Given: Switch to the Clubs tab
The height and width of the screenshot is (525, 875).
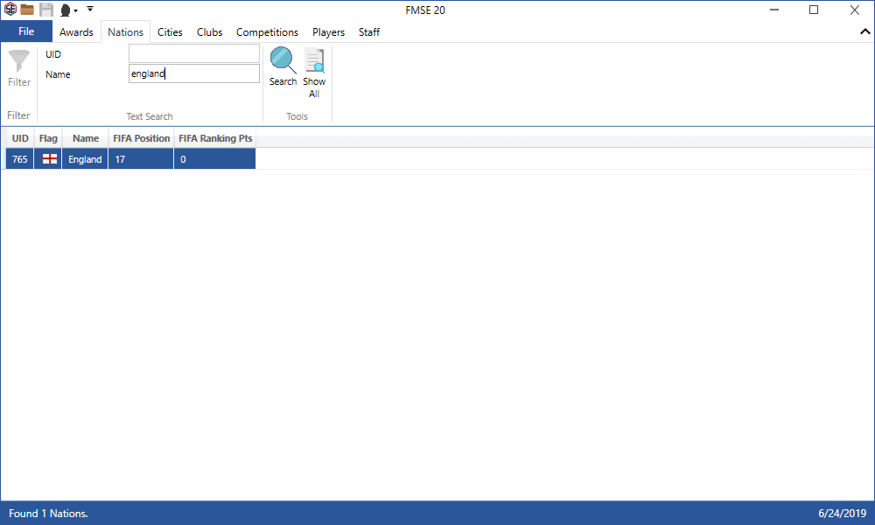Looking at the screenshot, I should coord(209,32).
